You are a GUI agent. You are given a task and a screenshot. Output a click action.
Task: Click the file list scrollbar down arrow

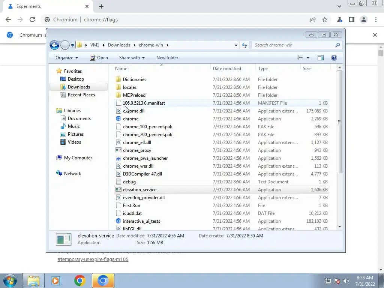[340, 227]
